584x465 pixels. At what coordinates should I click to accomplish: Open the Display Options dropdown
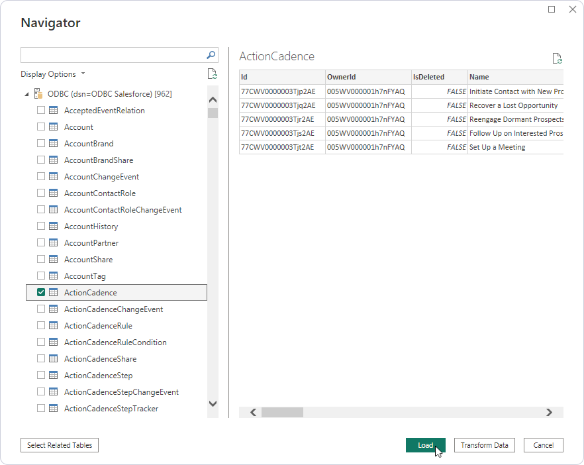[x=53, y=74]
